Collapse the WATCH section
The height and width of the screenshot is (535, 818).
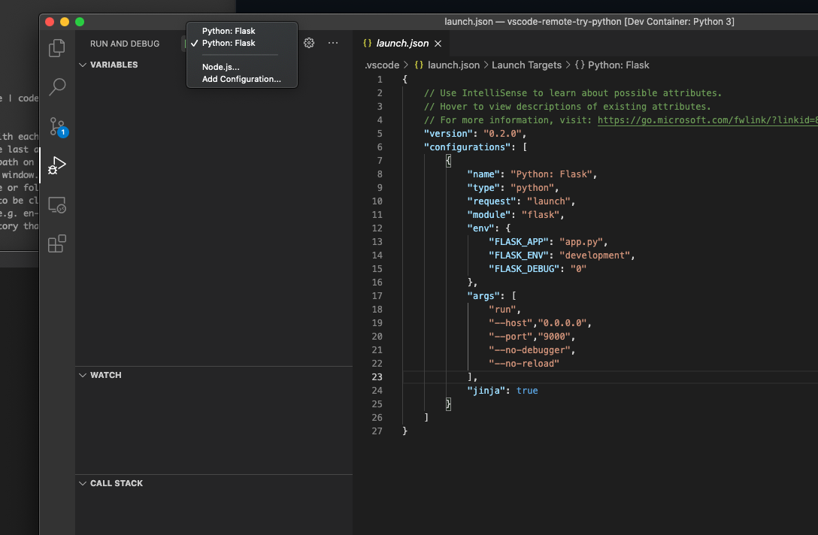pyautogui.click(x=105, y=375)
